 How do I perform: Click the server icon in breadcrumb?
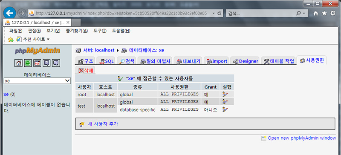78,50
